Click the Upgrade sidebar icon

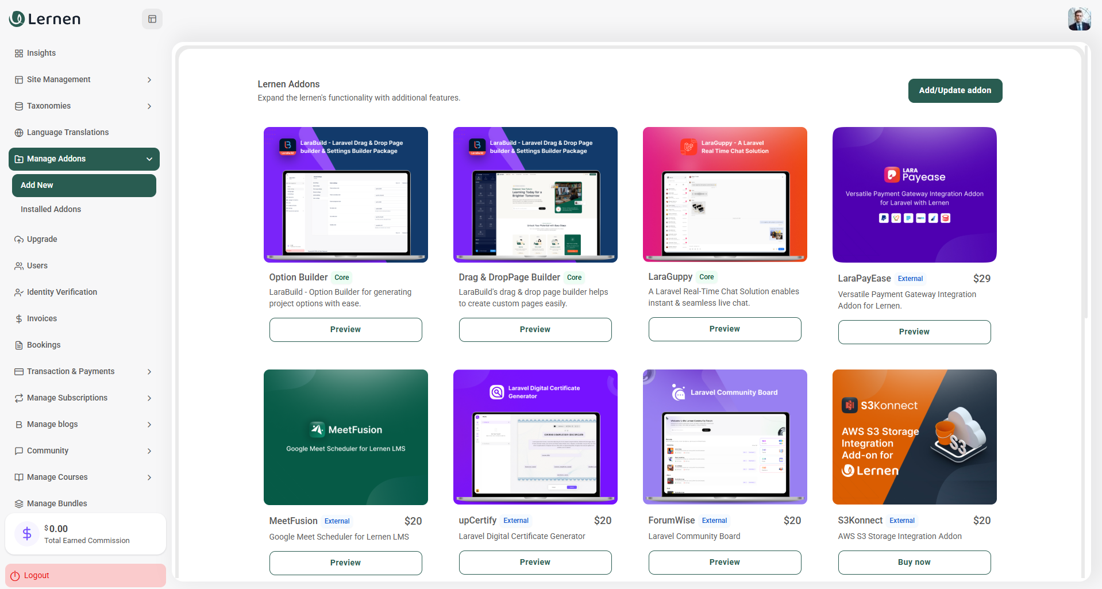[19, 239]
